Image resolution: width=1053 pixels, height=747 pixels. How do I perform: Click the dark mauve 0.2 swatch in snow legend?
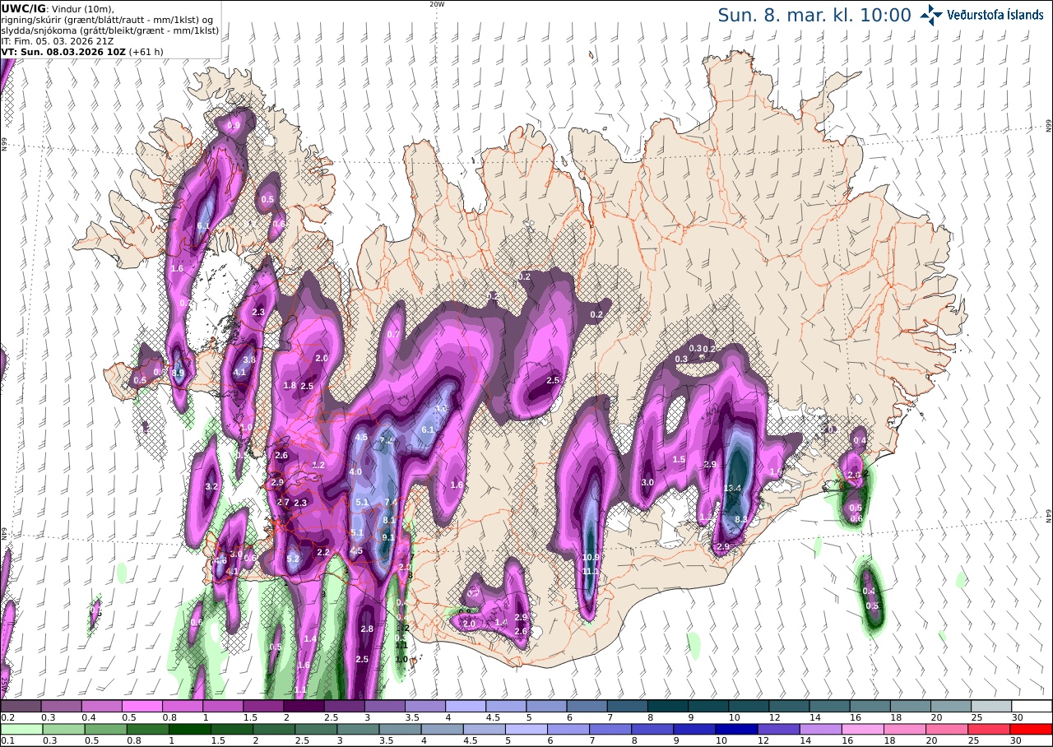coord(21,706)
